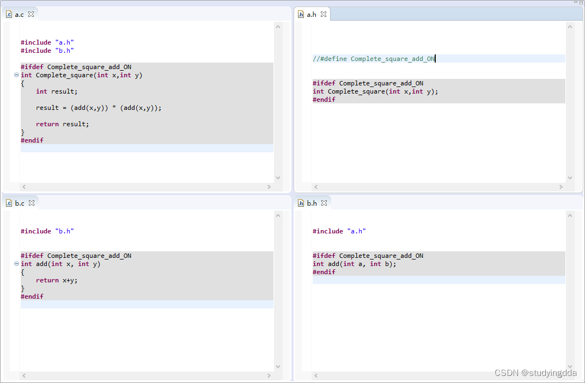Click 'return x+y;' line in b.c
The width and height of the screenshot is (585, 383).
click(57, 280)
